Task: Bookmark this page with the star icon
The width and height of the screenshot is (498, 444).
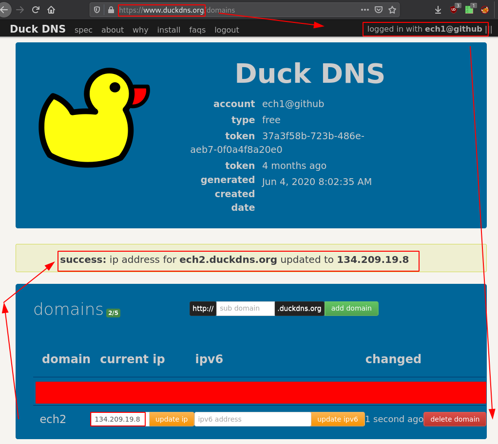Action: point(392,10)
